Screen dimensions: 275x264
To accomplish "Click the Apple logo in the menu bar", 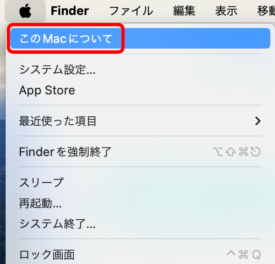I will click(25, 11).
